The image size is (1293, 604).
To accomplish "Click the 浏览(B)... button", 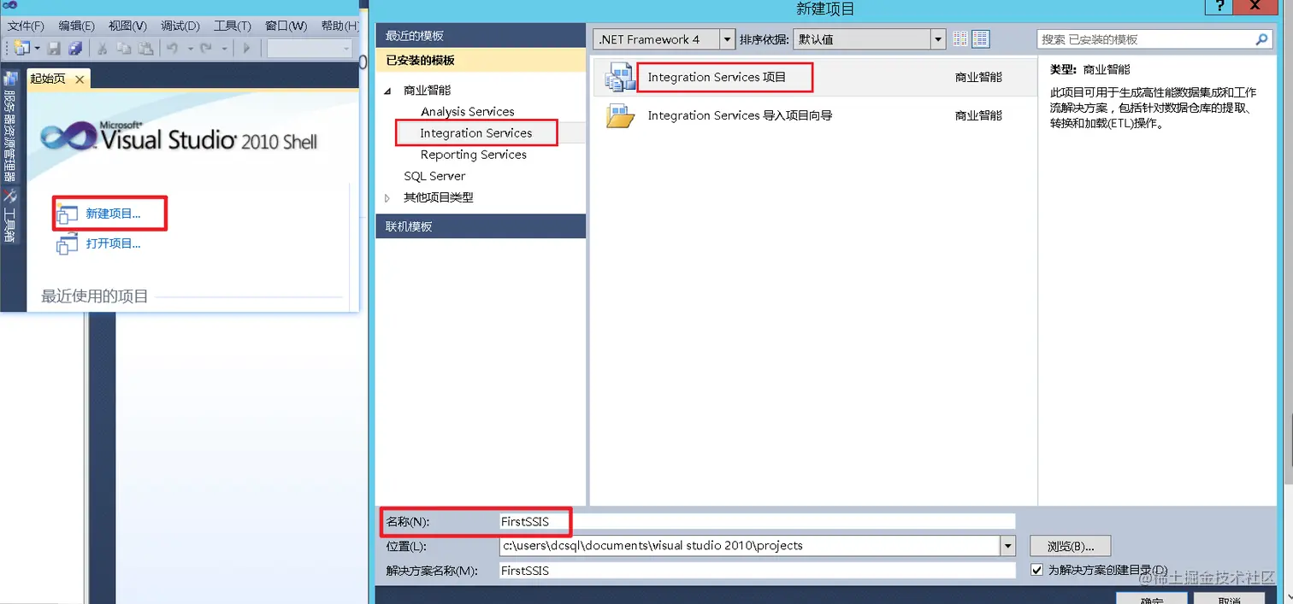I will (1070, 546).
